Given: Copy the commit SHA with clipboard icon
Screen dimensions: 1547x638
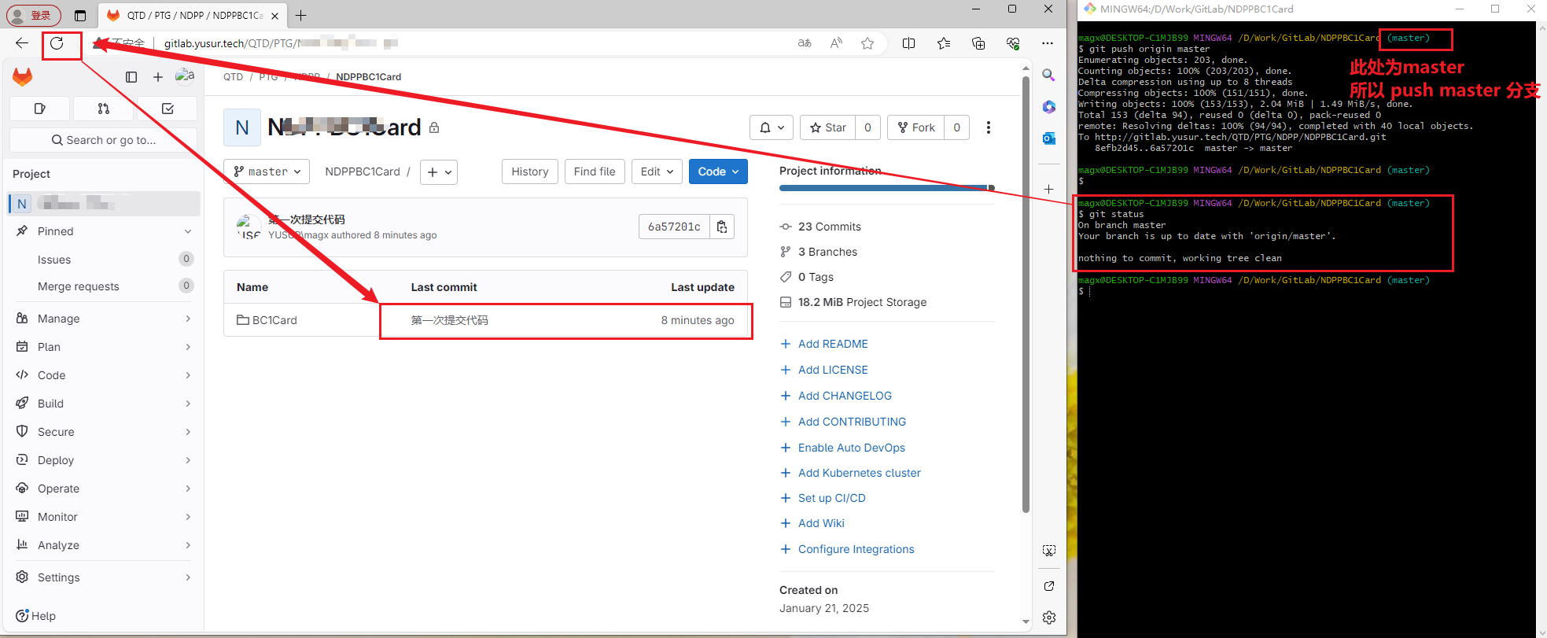Looking at the screenshot, I should click(x=722, y=227).
